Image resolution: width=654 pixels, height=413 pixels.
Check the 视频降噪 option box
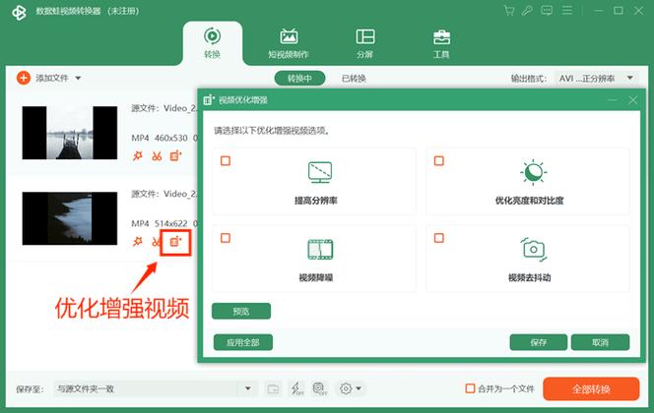click(x=226, y=238)
